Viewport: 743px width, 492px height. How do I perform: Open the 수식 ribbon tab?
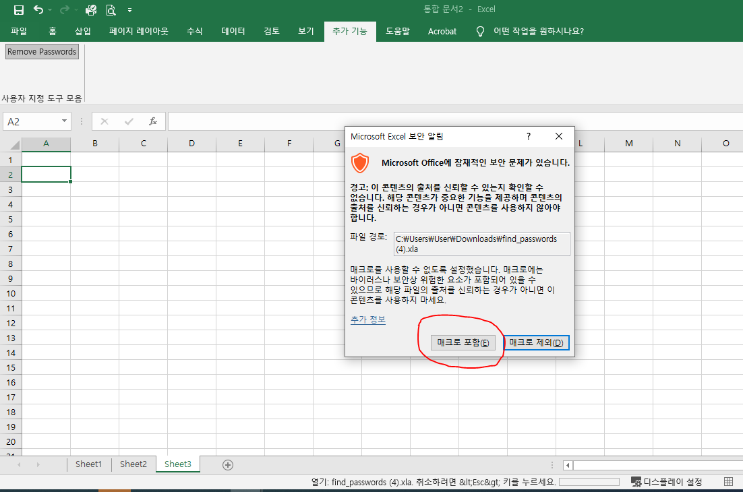point(194,31)
